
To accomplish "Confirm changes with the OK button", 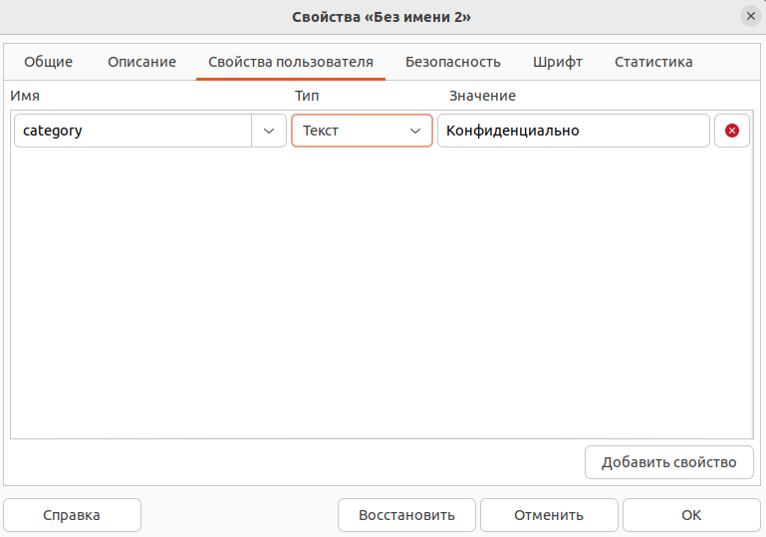I will (691, 515).
